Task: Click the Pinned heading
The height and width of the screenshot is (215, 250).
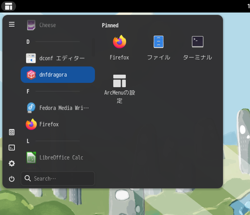Action: pyautogui.click(x=110, y=25)
